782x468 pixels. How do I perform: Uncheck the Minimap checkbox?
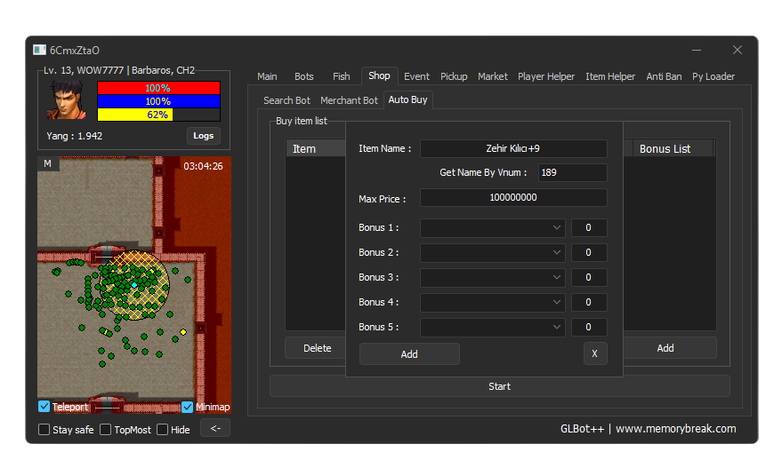pos(187,407)
